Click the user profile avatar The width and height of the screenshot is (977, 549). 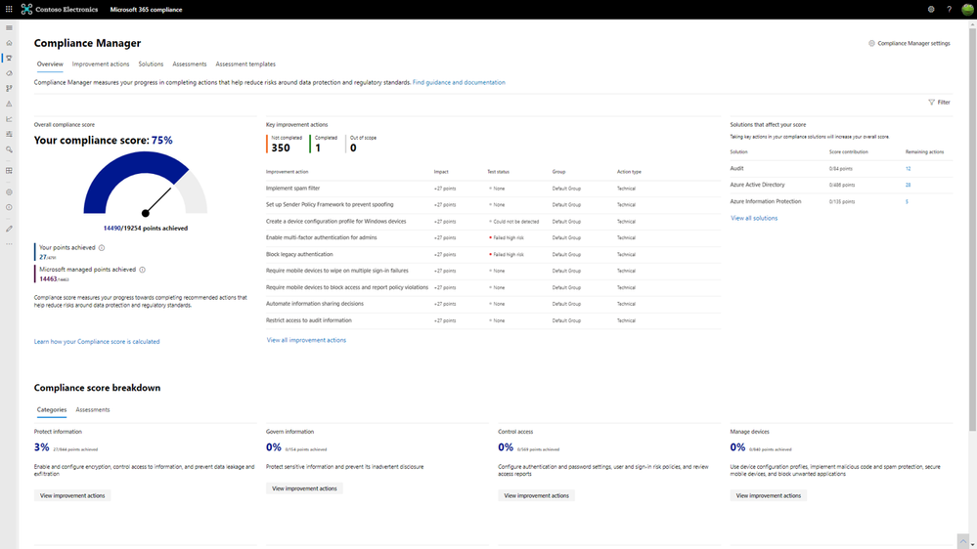pos(967,9)
